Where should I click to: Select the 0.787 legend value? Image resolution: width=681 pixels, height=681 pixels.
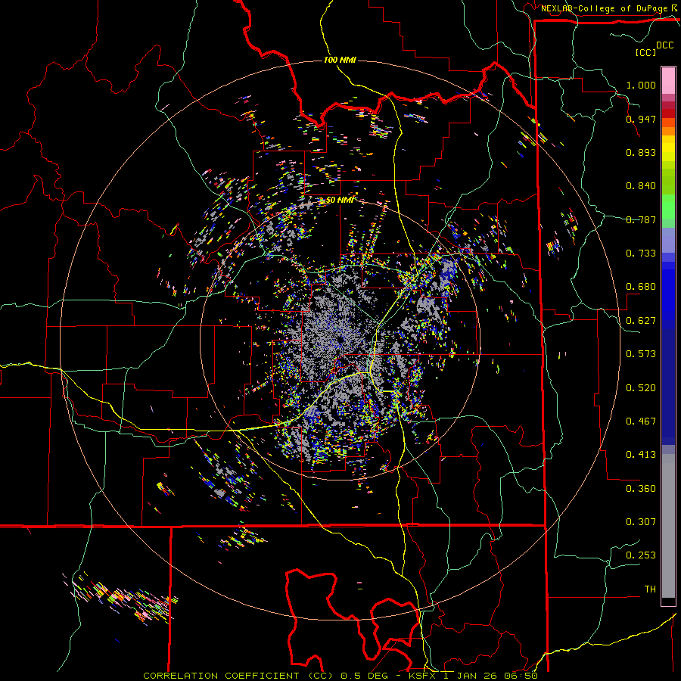pos(641,219)
